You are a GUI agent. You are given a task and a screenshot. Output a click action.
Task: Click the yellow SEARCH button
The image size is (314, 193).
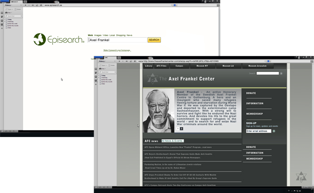154,40
